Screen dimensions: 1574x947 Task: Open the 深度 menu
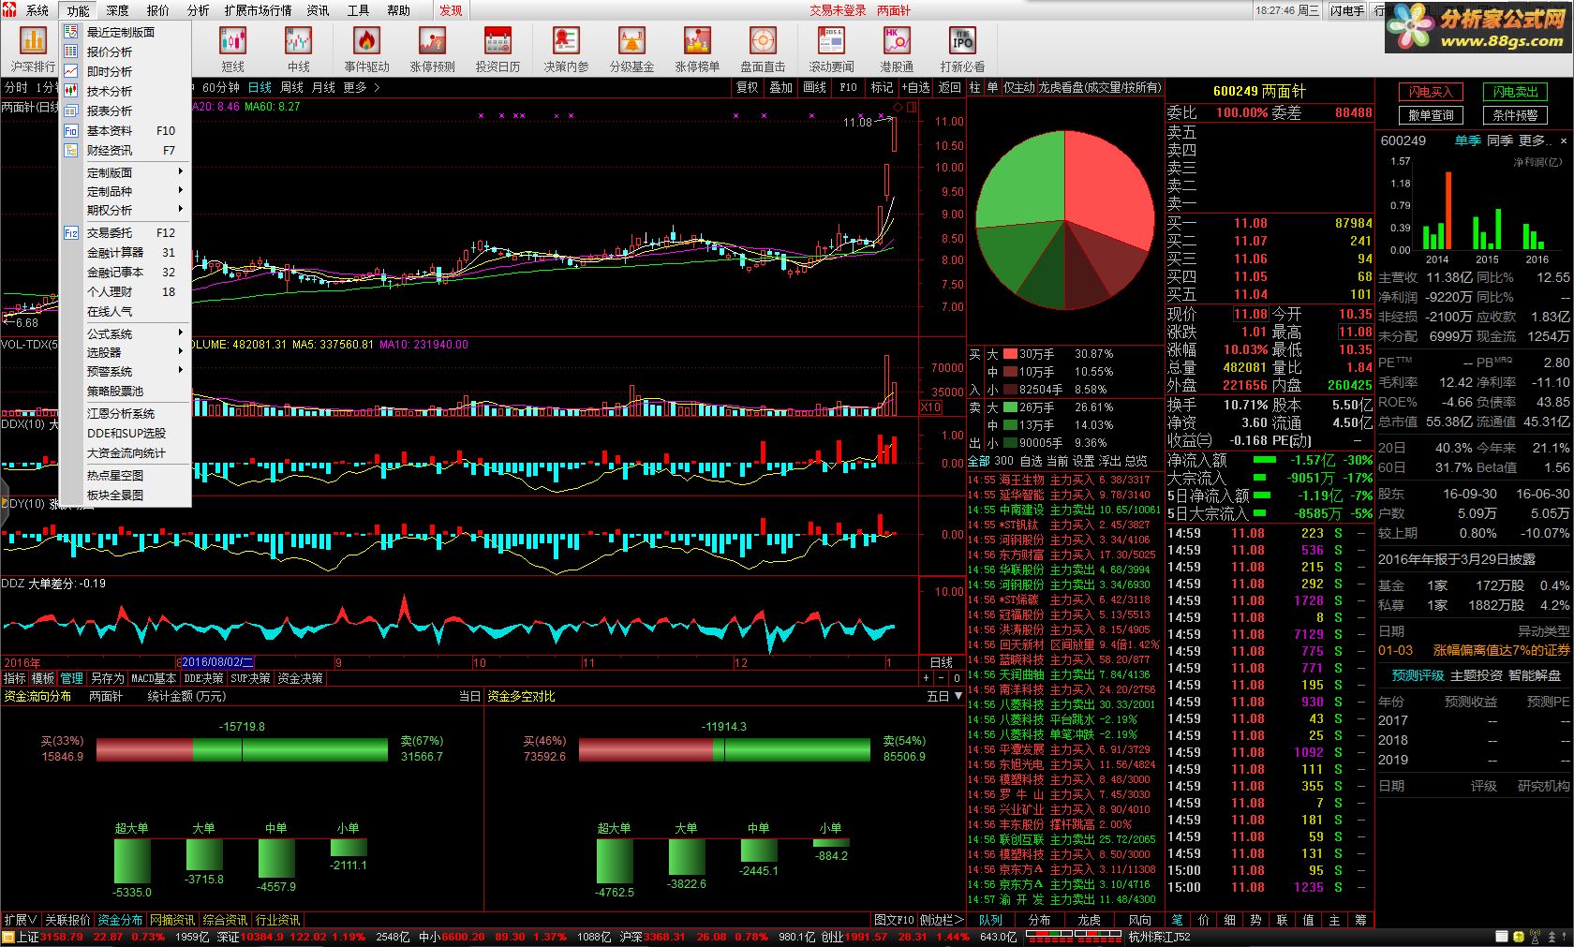click(118, 10)
